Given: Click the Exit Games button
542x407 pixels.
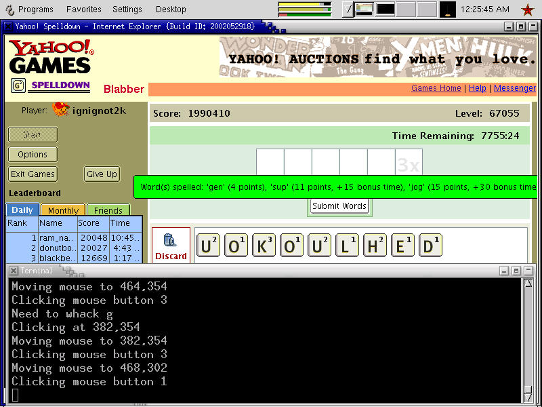Looking at the screenshot, I should tap(33, 174).
